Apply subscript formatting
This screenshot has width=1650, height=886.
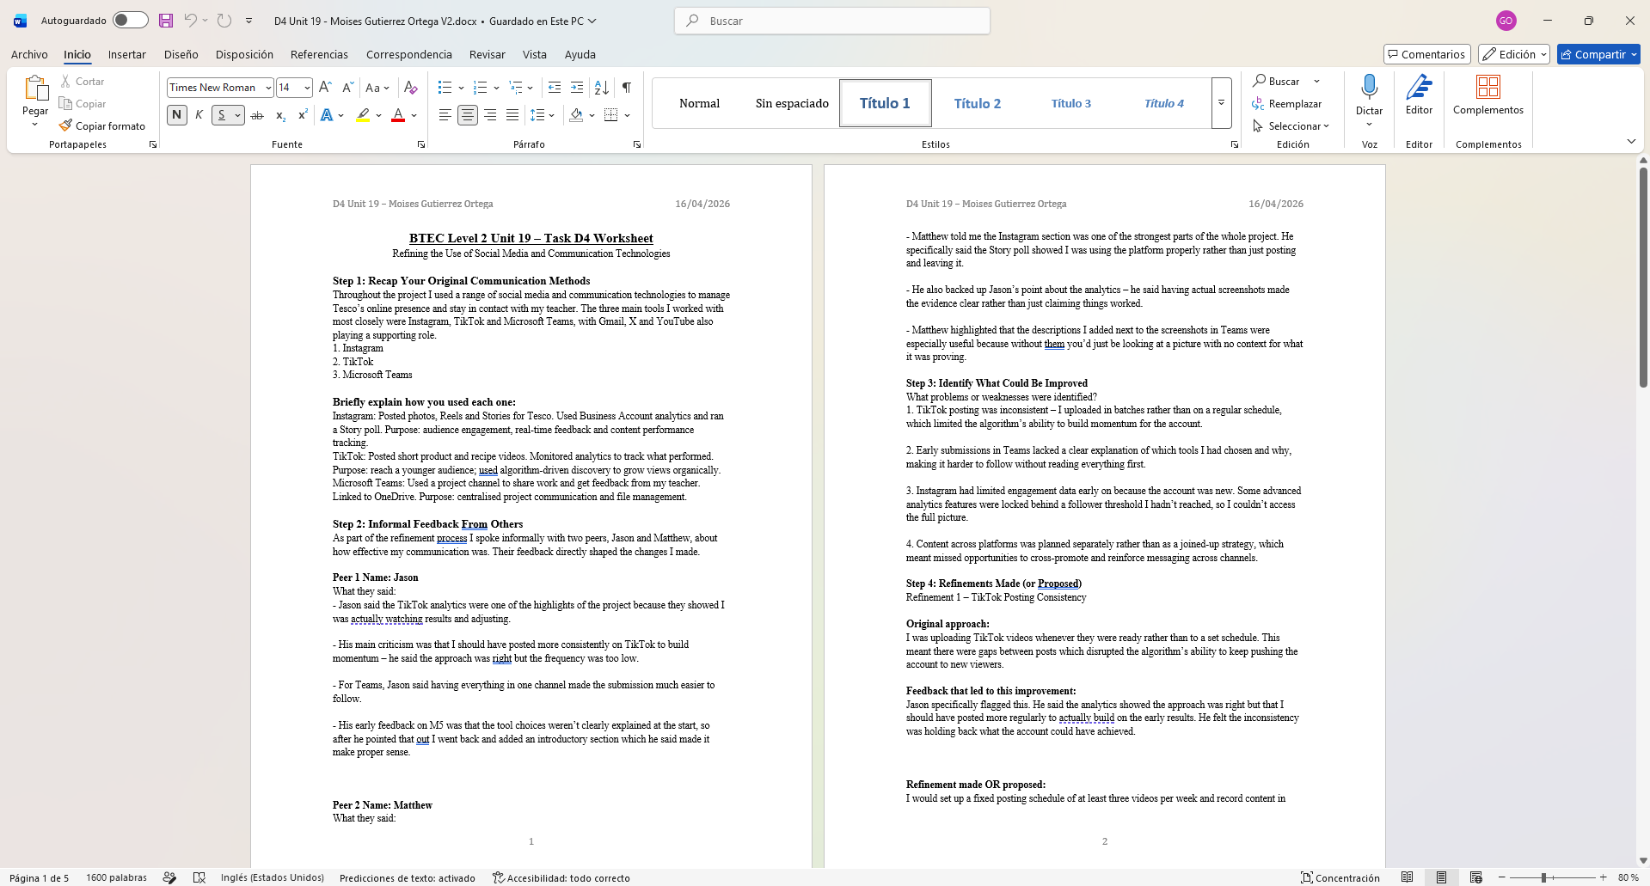280,115
